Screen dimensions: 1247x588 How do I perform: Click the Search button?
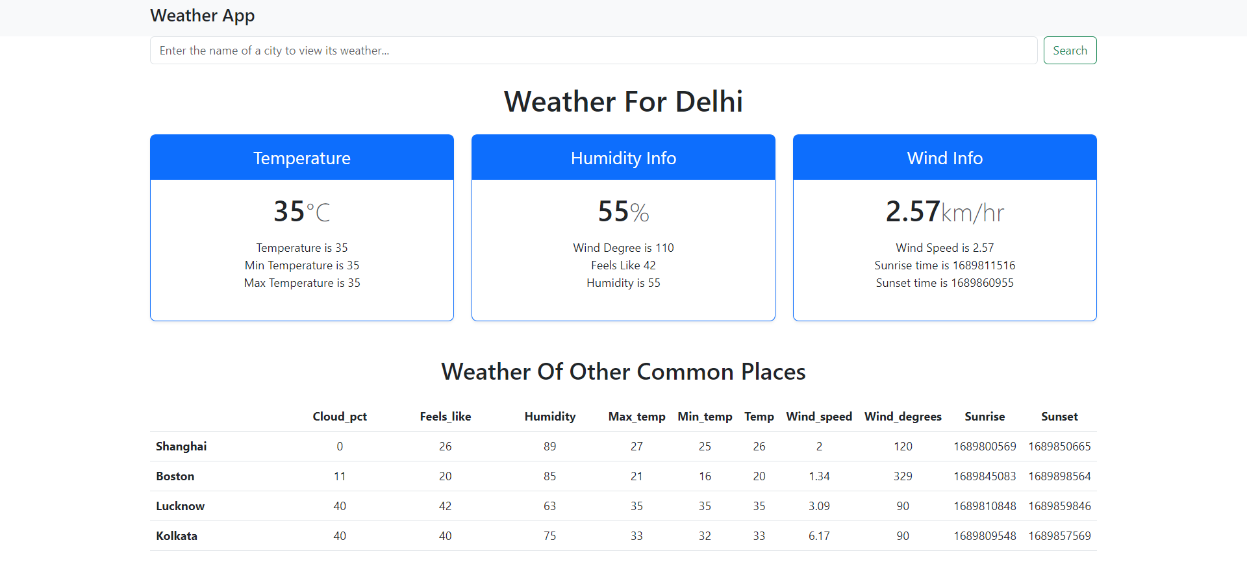(1070, 50)
